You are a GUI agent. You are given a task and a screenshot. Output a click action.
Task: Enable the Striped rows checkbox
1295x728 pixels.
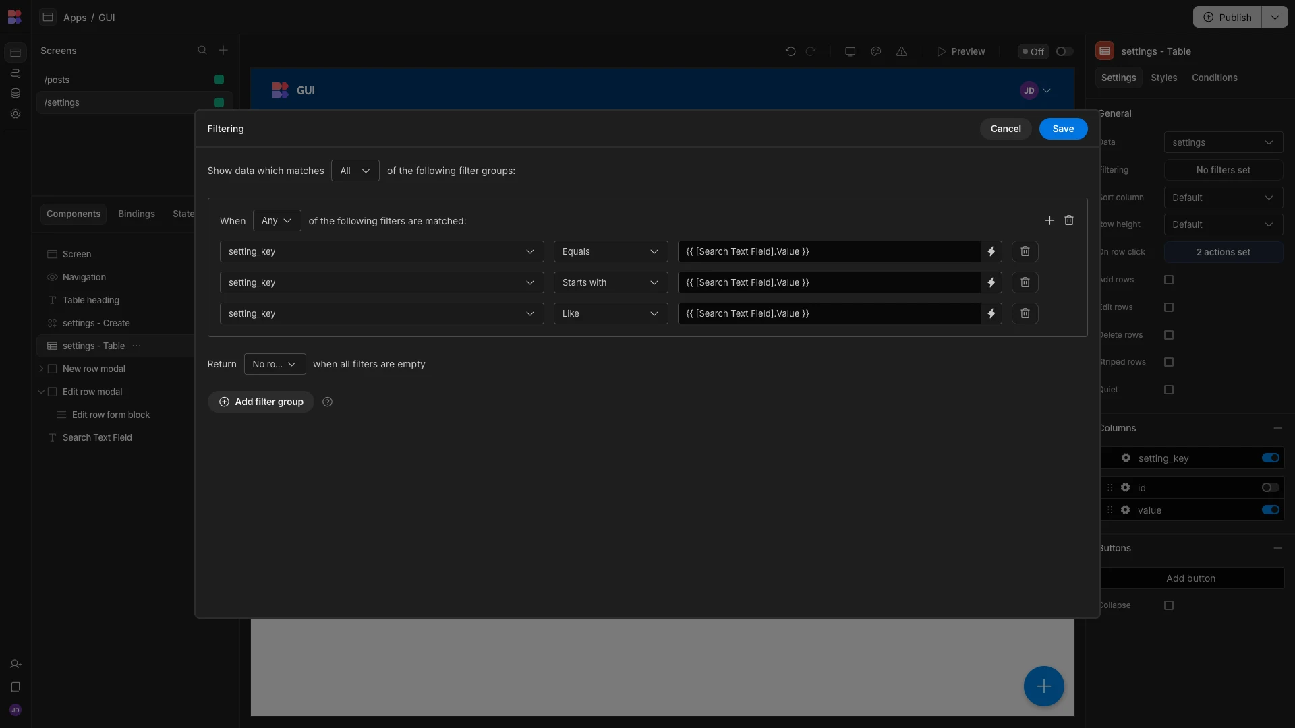pyautogui.click(x=1169, y=362)
